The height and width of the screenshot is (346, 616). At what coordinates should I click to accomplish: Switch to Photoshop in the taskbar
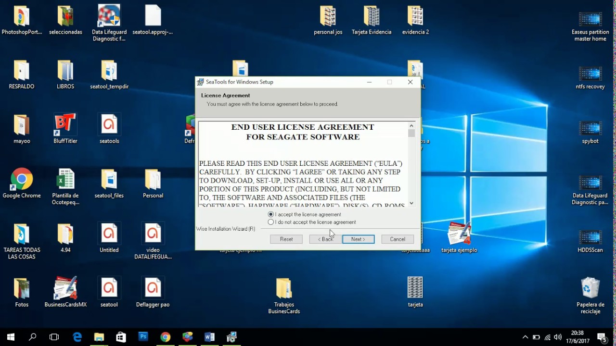pos(143,337)
